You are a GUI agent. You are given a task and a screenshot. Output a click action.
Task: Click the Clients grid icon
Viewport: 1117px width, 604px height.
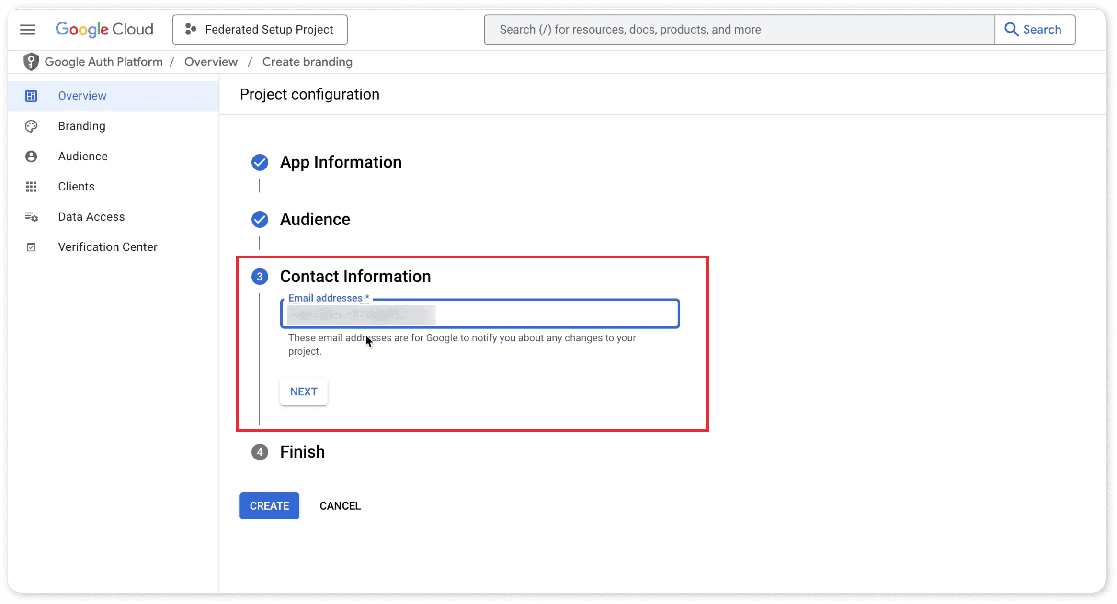click(31, 187)
